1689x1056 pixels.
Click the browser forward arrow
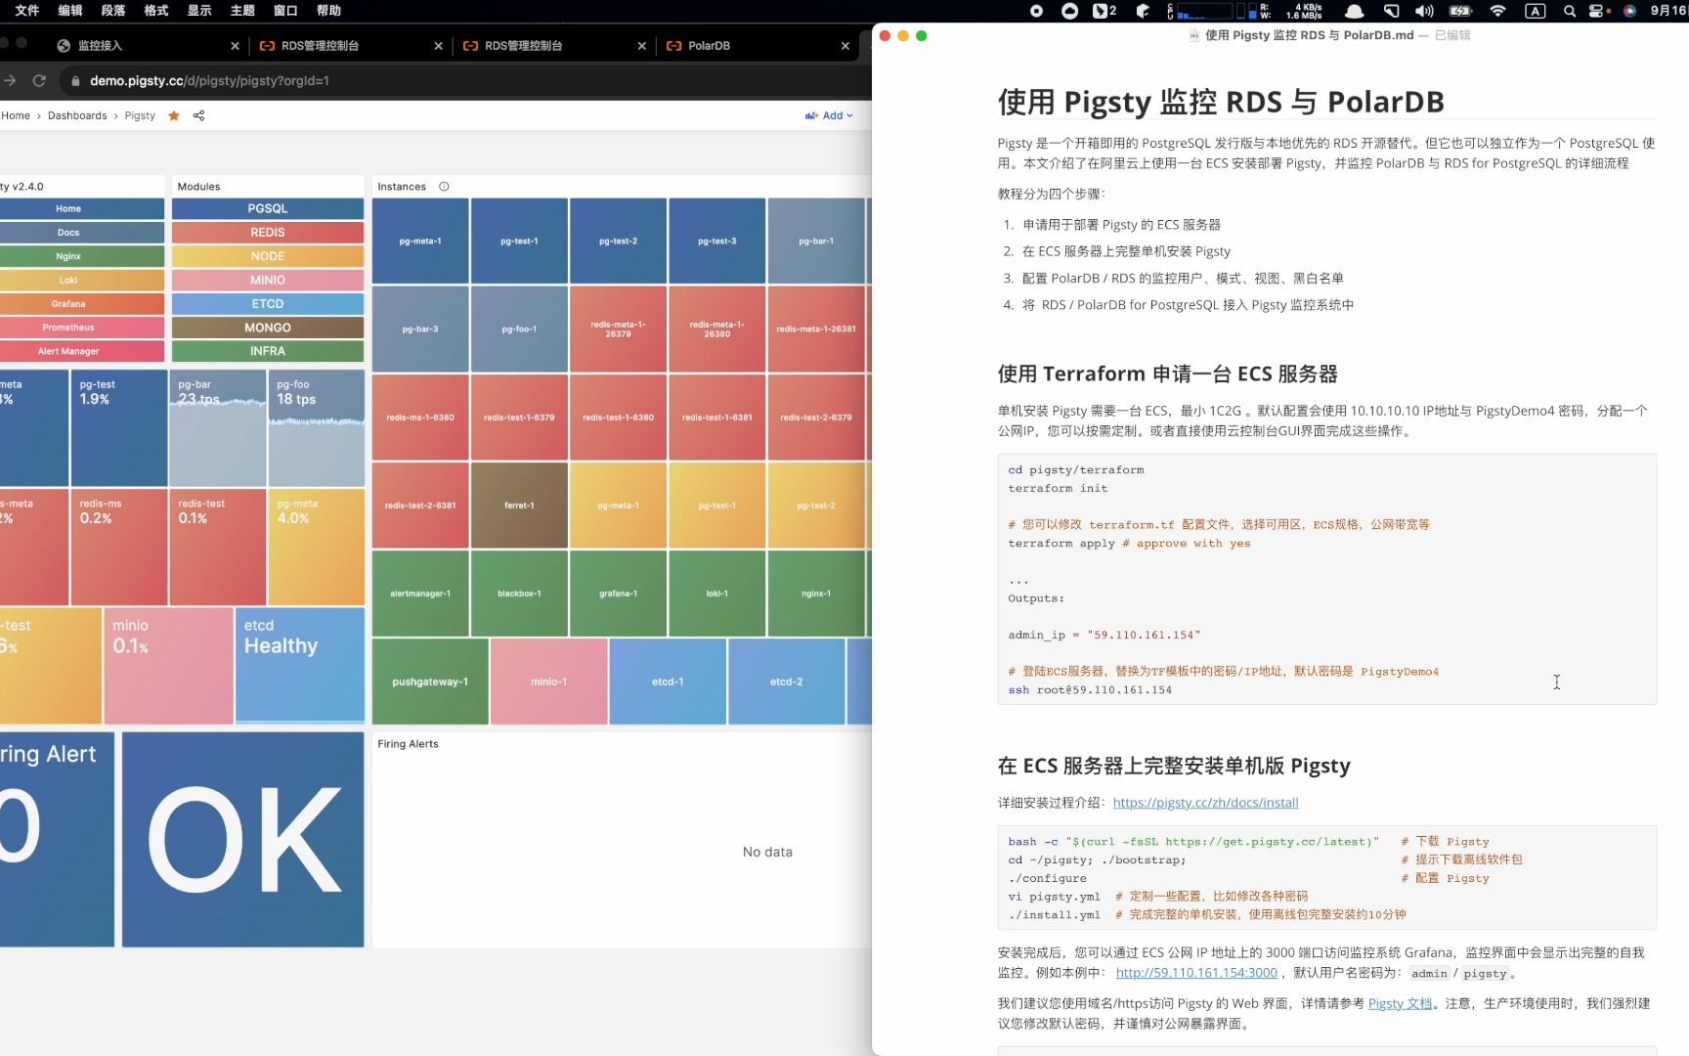(9, 81)
